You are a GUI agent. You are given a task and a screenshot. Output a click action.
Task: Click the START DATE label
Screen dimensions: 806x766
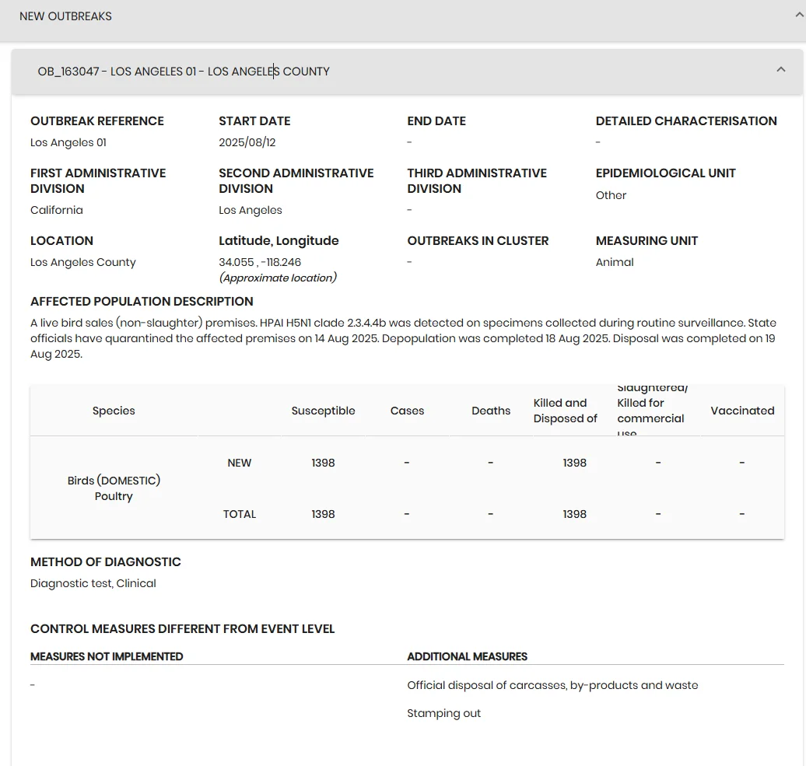(254, 121)
